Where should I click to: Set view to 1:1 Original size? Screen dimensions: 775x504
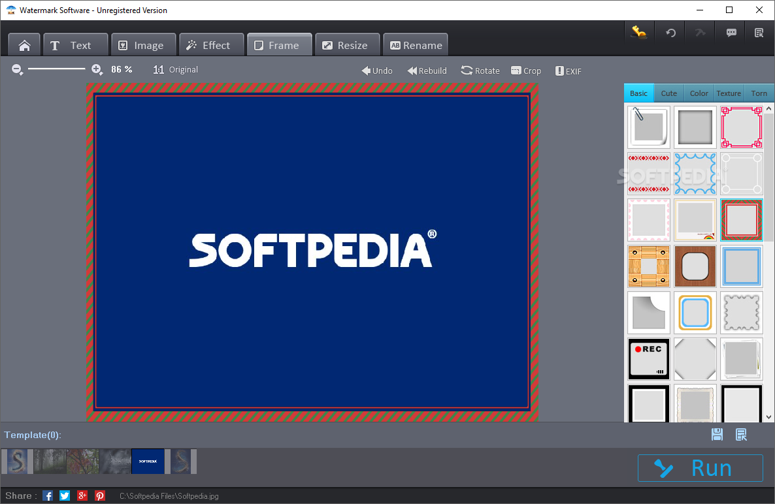coord(176,70)
